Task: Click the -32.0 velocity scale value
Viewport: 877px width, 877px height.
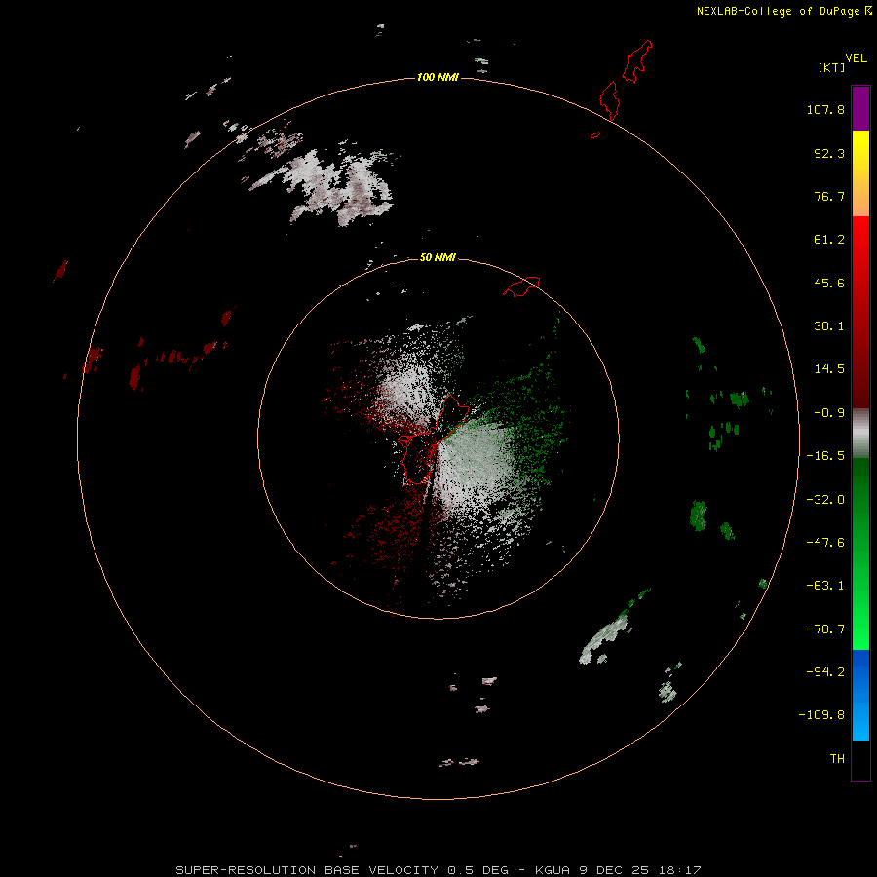Action: (825, 500)
